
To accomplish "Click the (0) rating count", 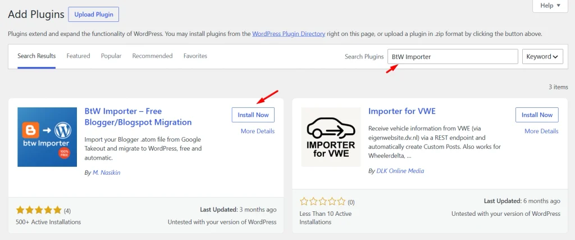I will [351, 202].
